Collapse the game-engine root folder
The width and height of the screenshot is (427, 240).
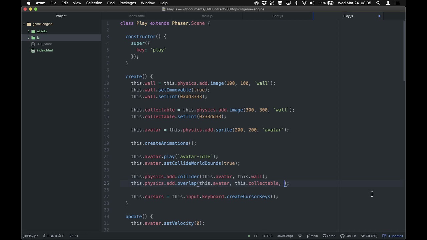[24, 24]
